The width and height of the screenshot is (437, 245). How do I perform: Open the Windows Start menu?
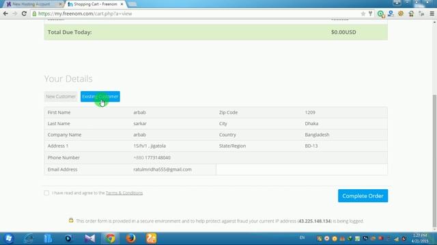point(8,238)
